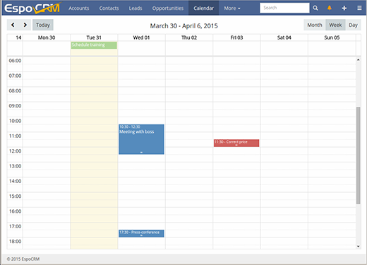
Task: Open the Meeting with boss event
Action: click(x=141, y=139)
